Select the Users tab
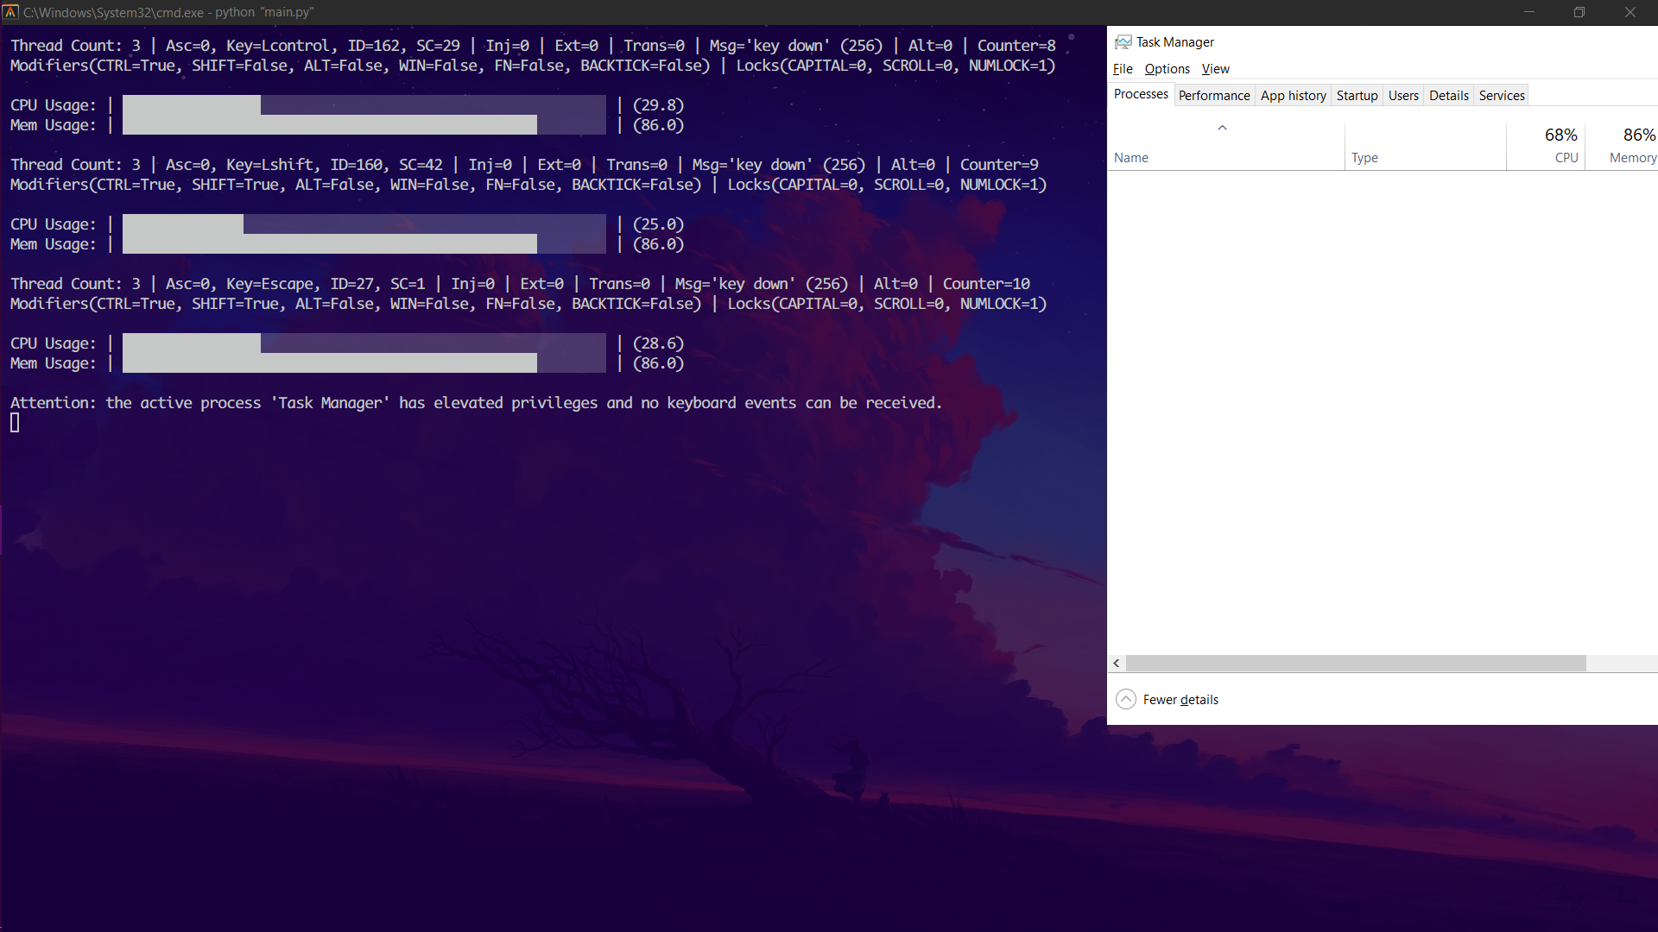The height and width of the screenshot is (932, 1658). (1403, 96)
